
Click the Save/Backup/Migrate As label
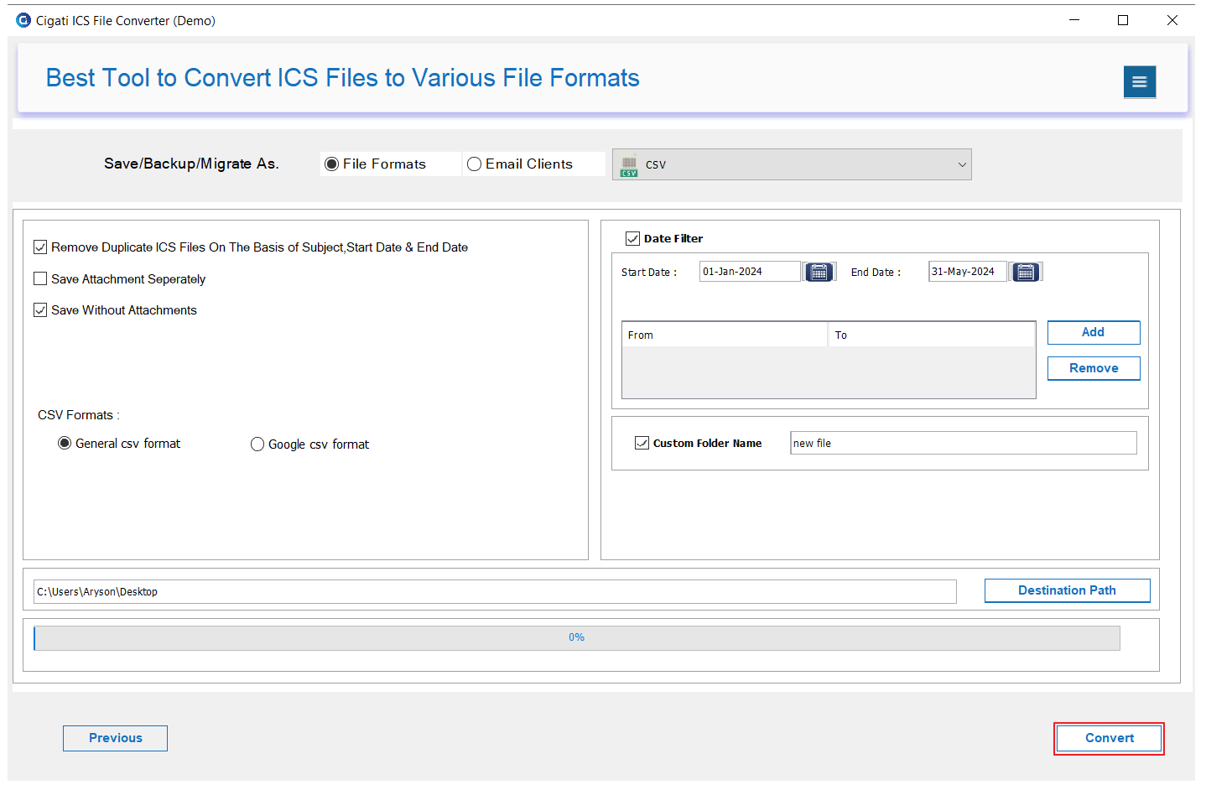pyautogui.click(x=191, y=164)
